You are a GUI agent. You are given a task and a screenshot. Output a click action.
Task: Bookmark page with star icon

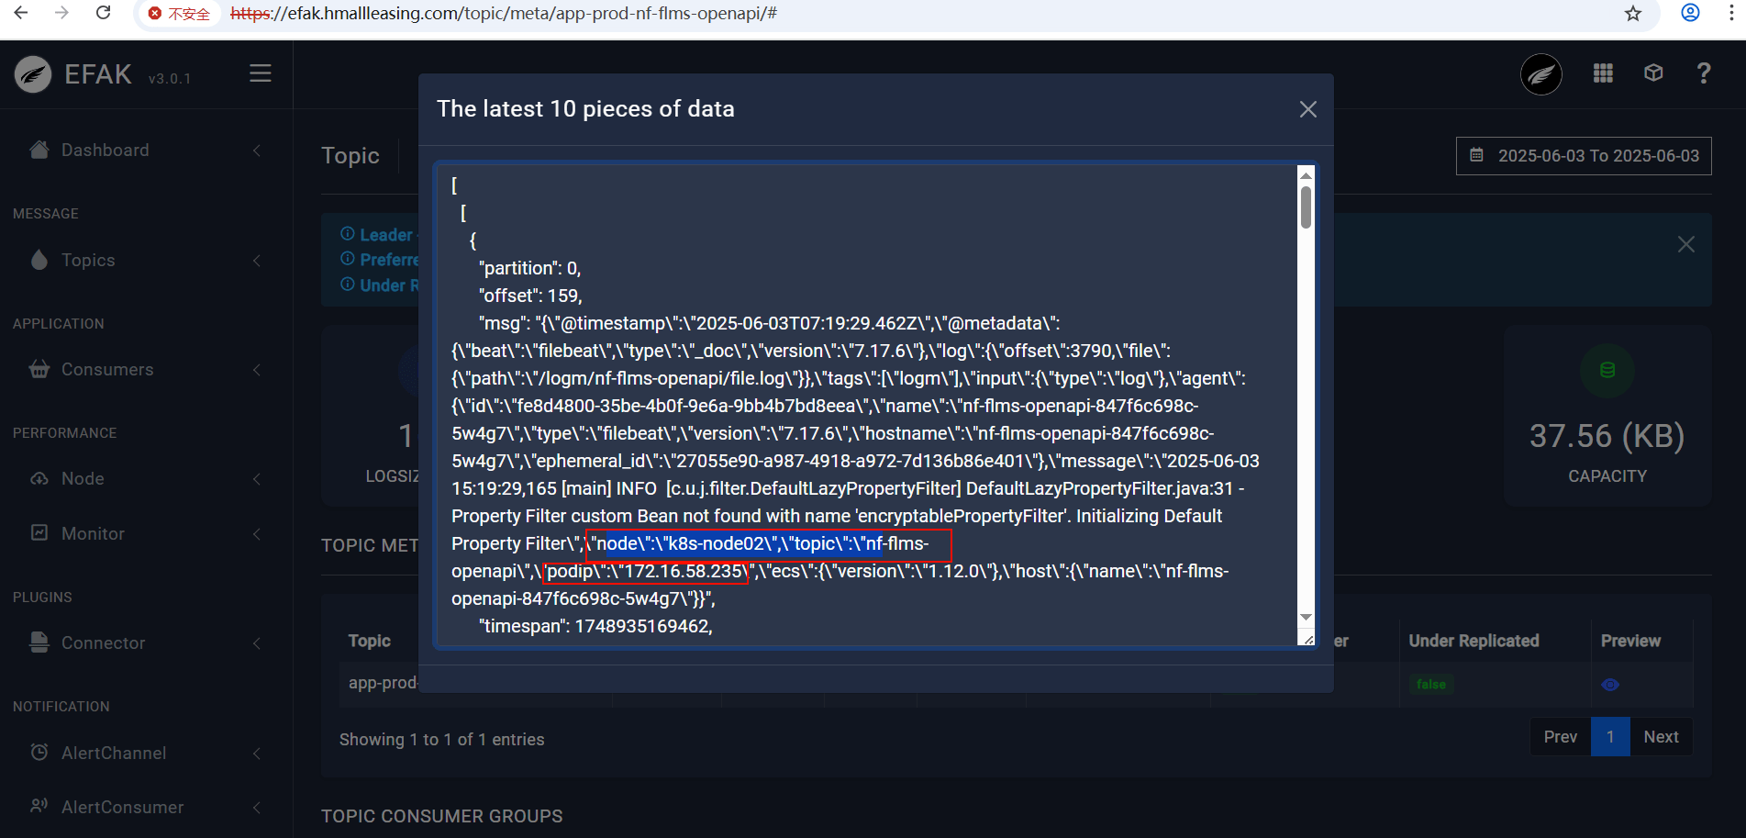(1633, 14)
